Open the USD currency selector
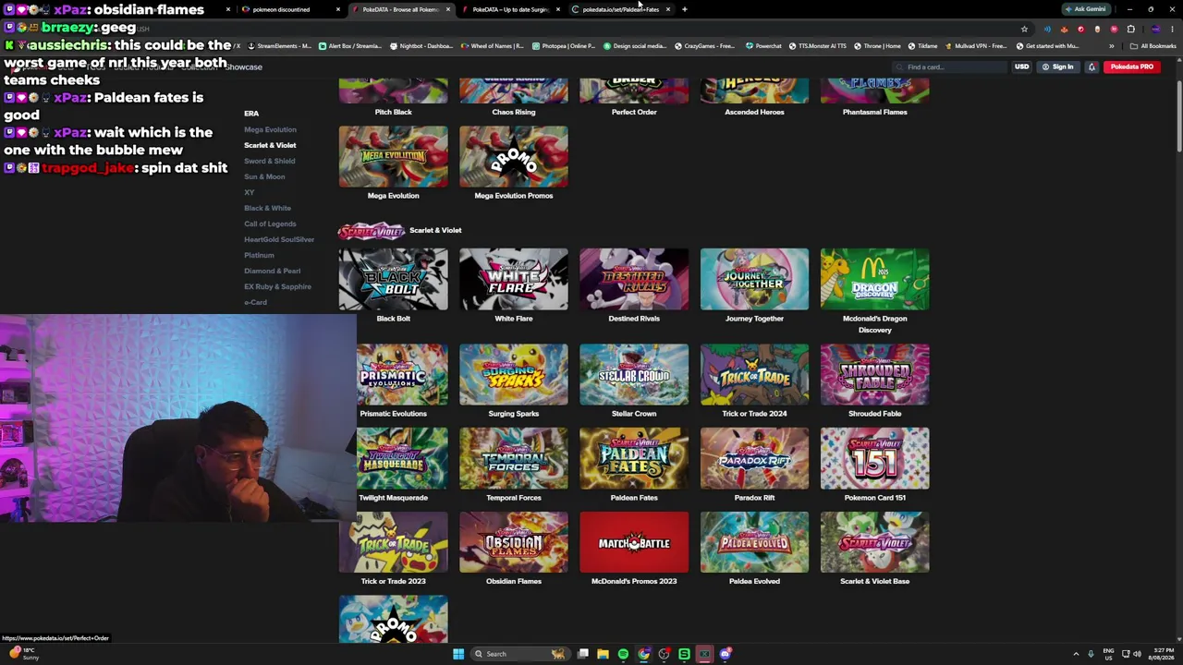Screen dimensions: 1183x665 (1021, 66)
